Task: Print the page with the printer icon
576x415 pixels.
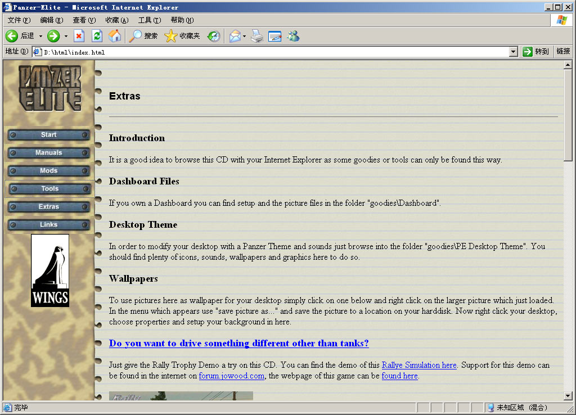Action: (x=257, y=36)
